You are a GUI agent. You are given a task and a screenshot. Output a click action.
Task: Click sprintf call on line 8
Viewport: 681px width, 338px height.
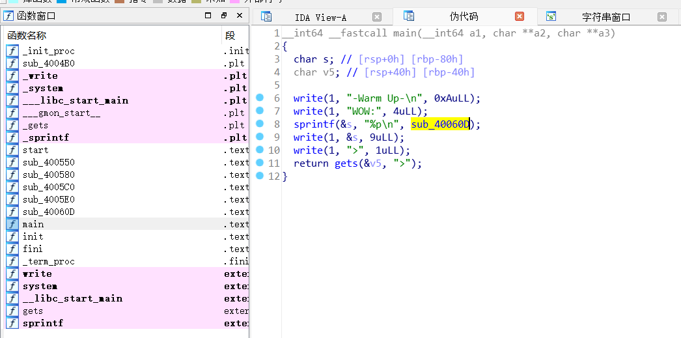point(314,124)
